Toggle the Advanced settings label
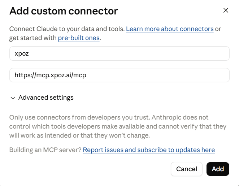 46,98
